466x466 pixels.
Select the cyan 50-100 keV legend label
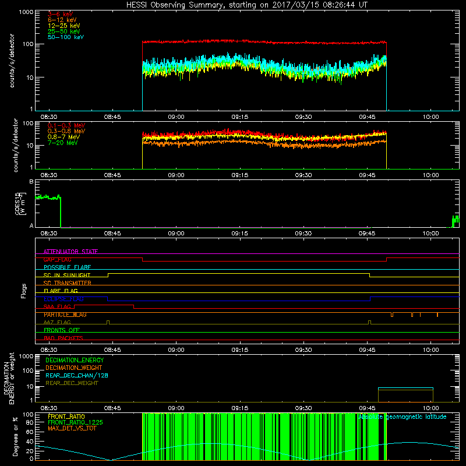click(x=66, y=37)
